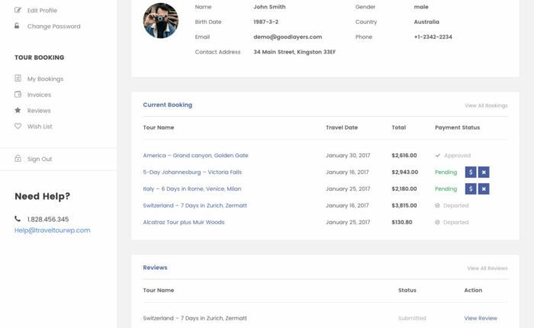This screenshot has width=534, height=328.
Task: Click the View All Bookings link
Action: click(x=486, y=105)
